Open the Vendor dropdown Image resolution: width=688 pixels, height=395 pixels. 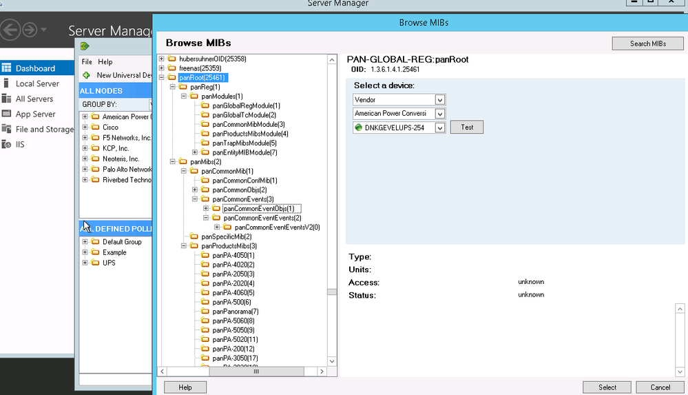(x=440, y=100)
